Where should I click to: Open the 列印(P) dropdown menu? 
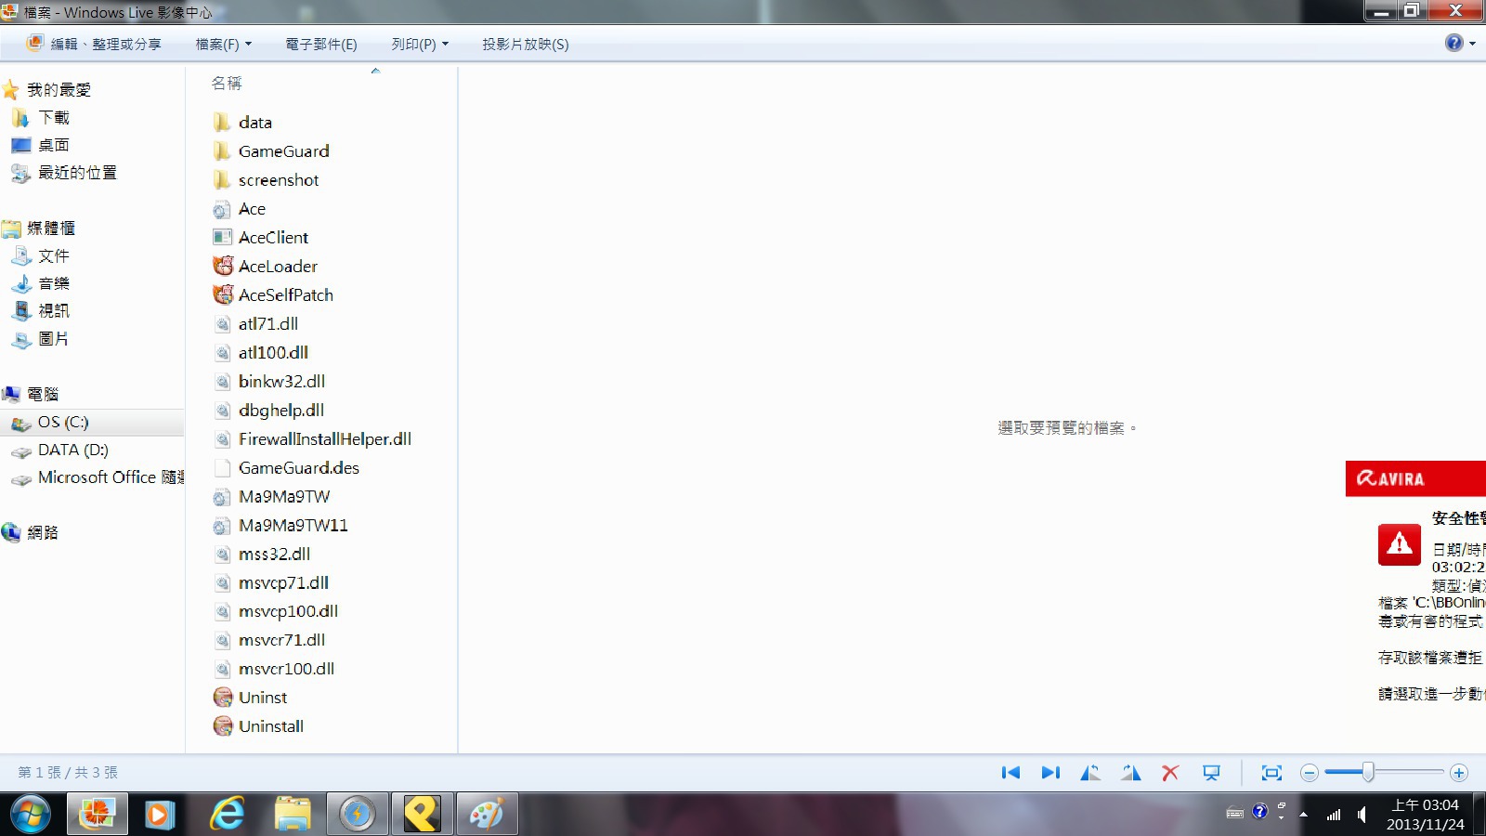pos(420,44)
